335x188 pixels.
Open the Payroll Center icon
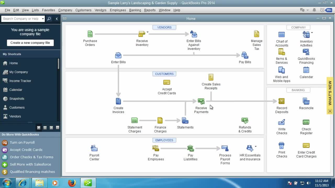94,148
